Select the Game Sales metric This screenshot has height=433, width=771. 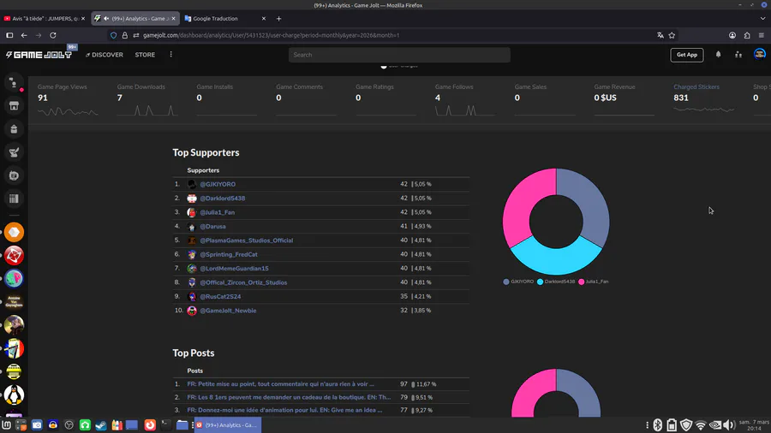point(545,101)
